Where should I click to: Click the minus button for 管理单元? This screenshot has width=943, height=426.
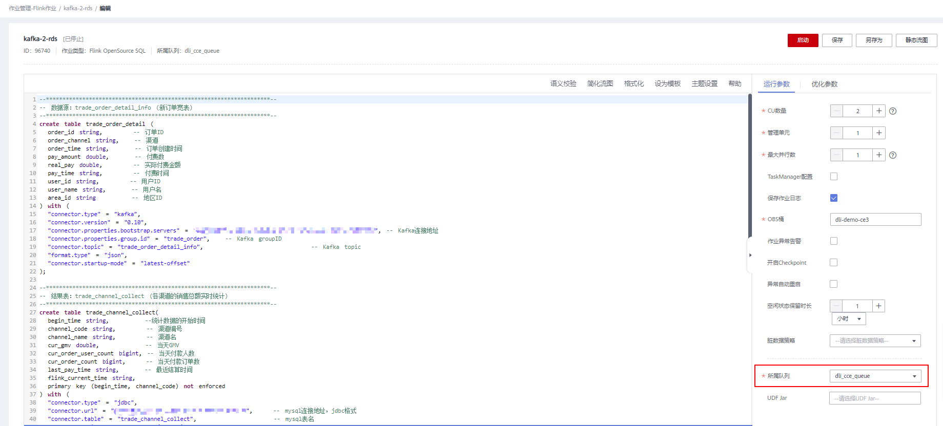click(x=836, y=133)
